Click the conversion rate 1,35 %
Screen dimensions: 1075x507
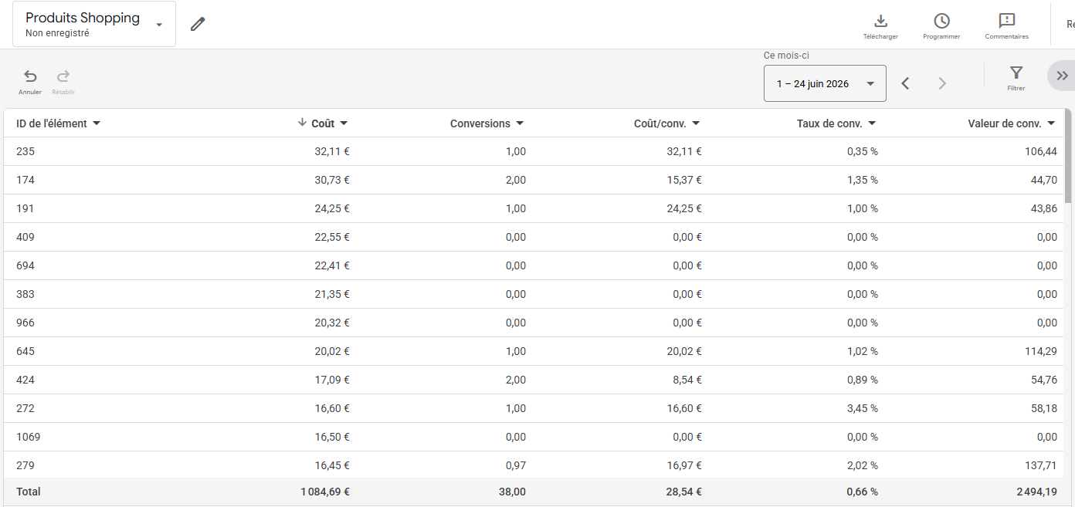point(863,180)
